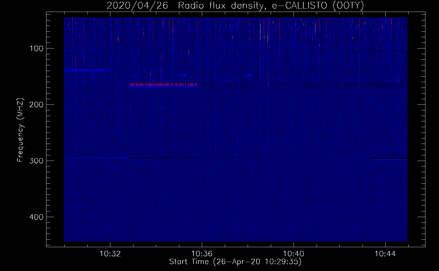439x271 pixels.
Task: Click the 10:44 time tick label
Action: click(385, 254)
